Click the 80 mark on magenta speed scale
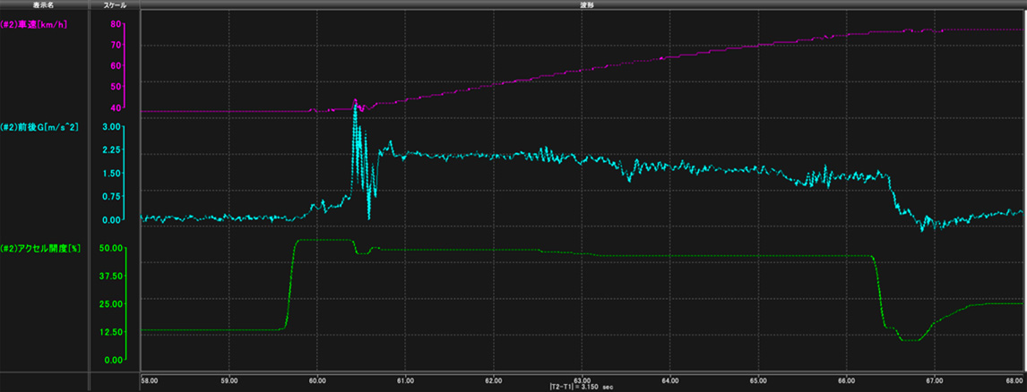 coord(116,24)
